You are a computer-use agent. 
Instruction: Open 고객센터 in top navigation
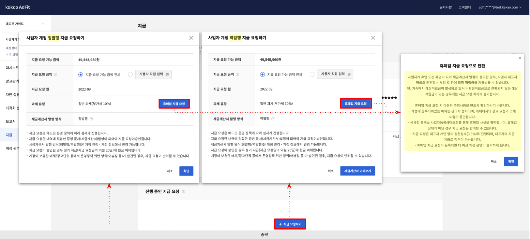[x=464, y=7]
